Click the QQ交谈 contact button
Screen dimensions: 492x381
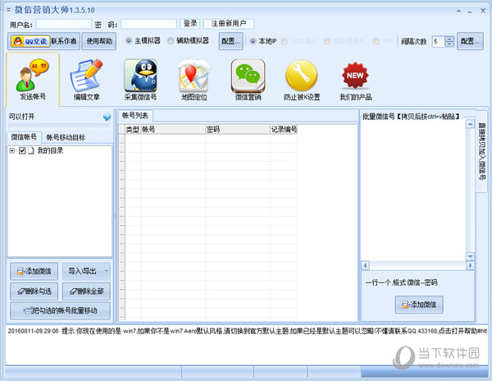tap(30, 41)
